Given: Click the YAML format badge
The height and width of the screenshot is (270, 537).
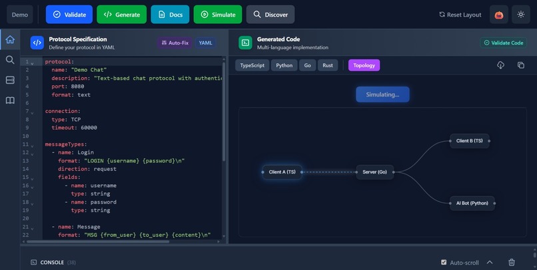Looking at the screenshot, I should pyautogui.click(x=205, y=43).
